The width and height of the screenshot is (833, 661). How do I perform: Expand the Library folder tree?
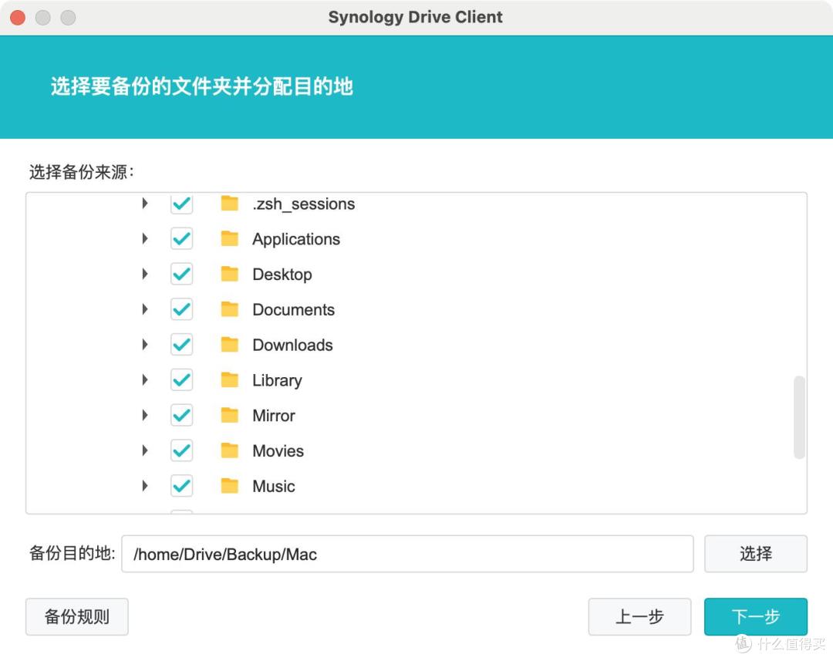pos(145,380)
